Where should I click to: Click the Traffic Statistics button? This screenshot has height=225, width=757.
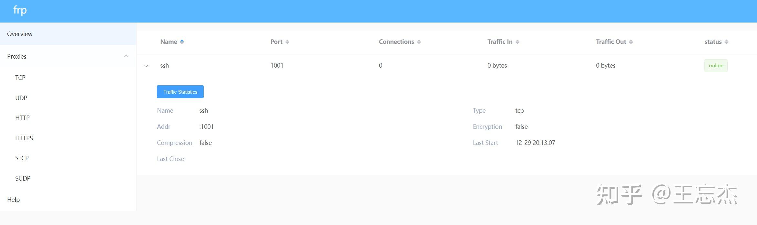pyautogui.click(x=180, y=92)
